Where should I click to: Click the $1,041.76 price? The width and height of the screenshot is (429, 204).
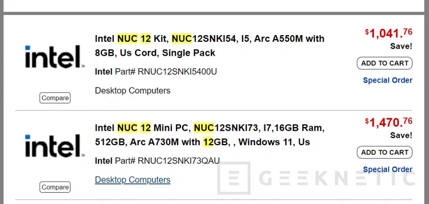pyautogui.click(x=389, y=34)
